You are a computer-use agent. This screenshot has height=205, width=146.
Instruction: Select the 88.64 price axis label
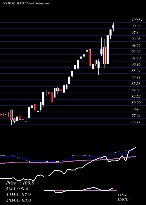[x=136, y=71]
